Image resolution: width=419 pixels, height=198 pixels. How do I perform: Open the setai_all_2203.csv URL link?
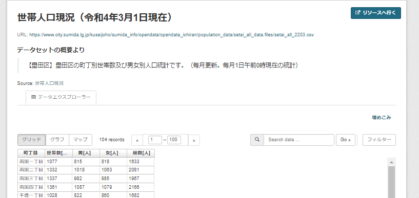(171, 35)
